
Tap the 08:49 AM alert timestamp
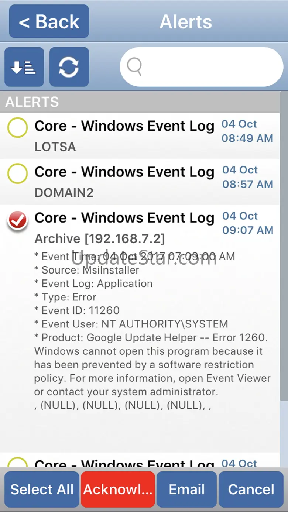coord(247,138)
